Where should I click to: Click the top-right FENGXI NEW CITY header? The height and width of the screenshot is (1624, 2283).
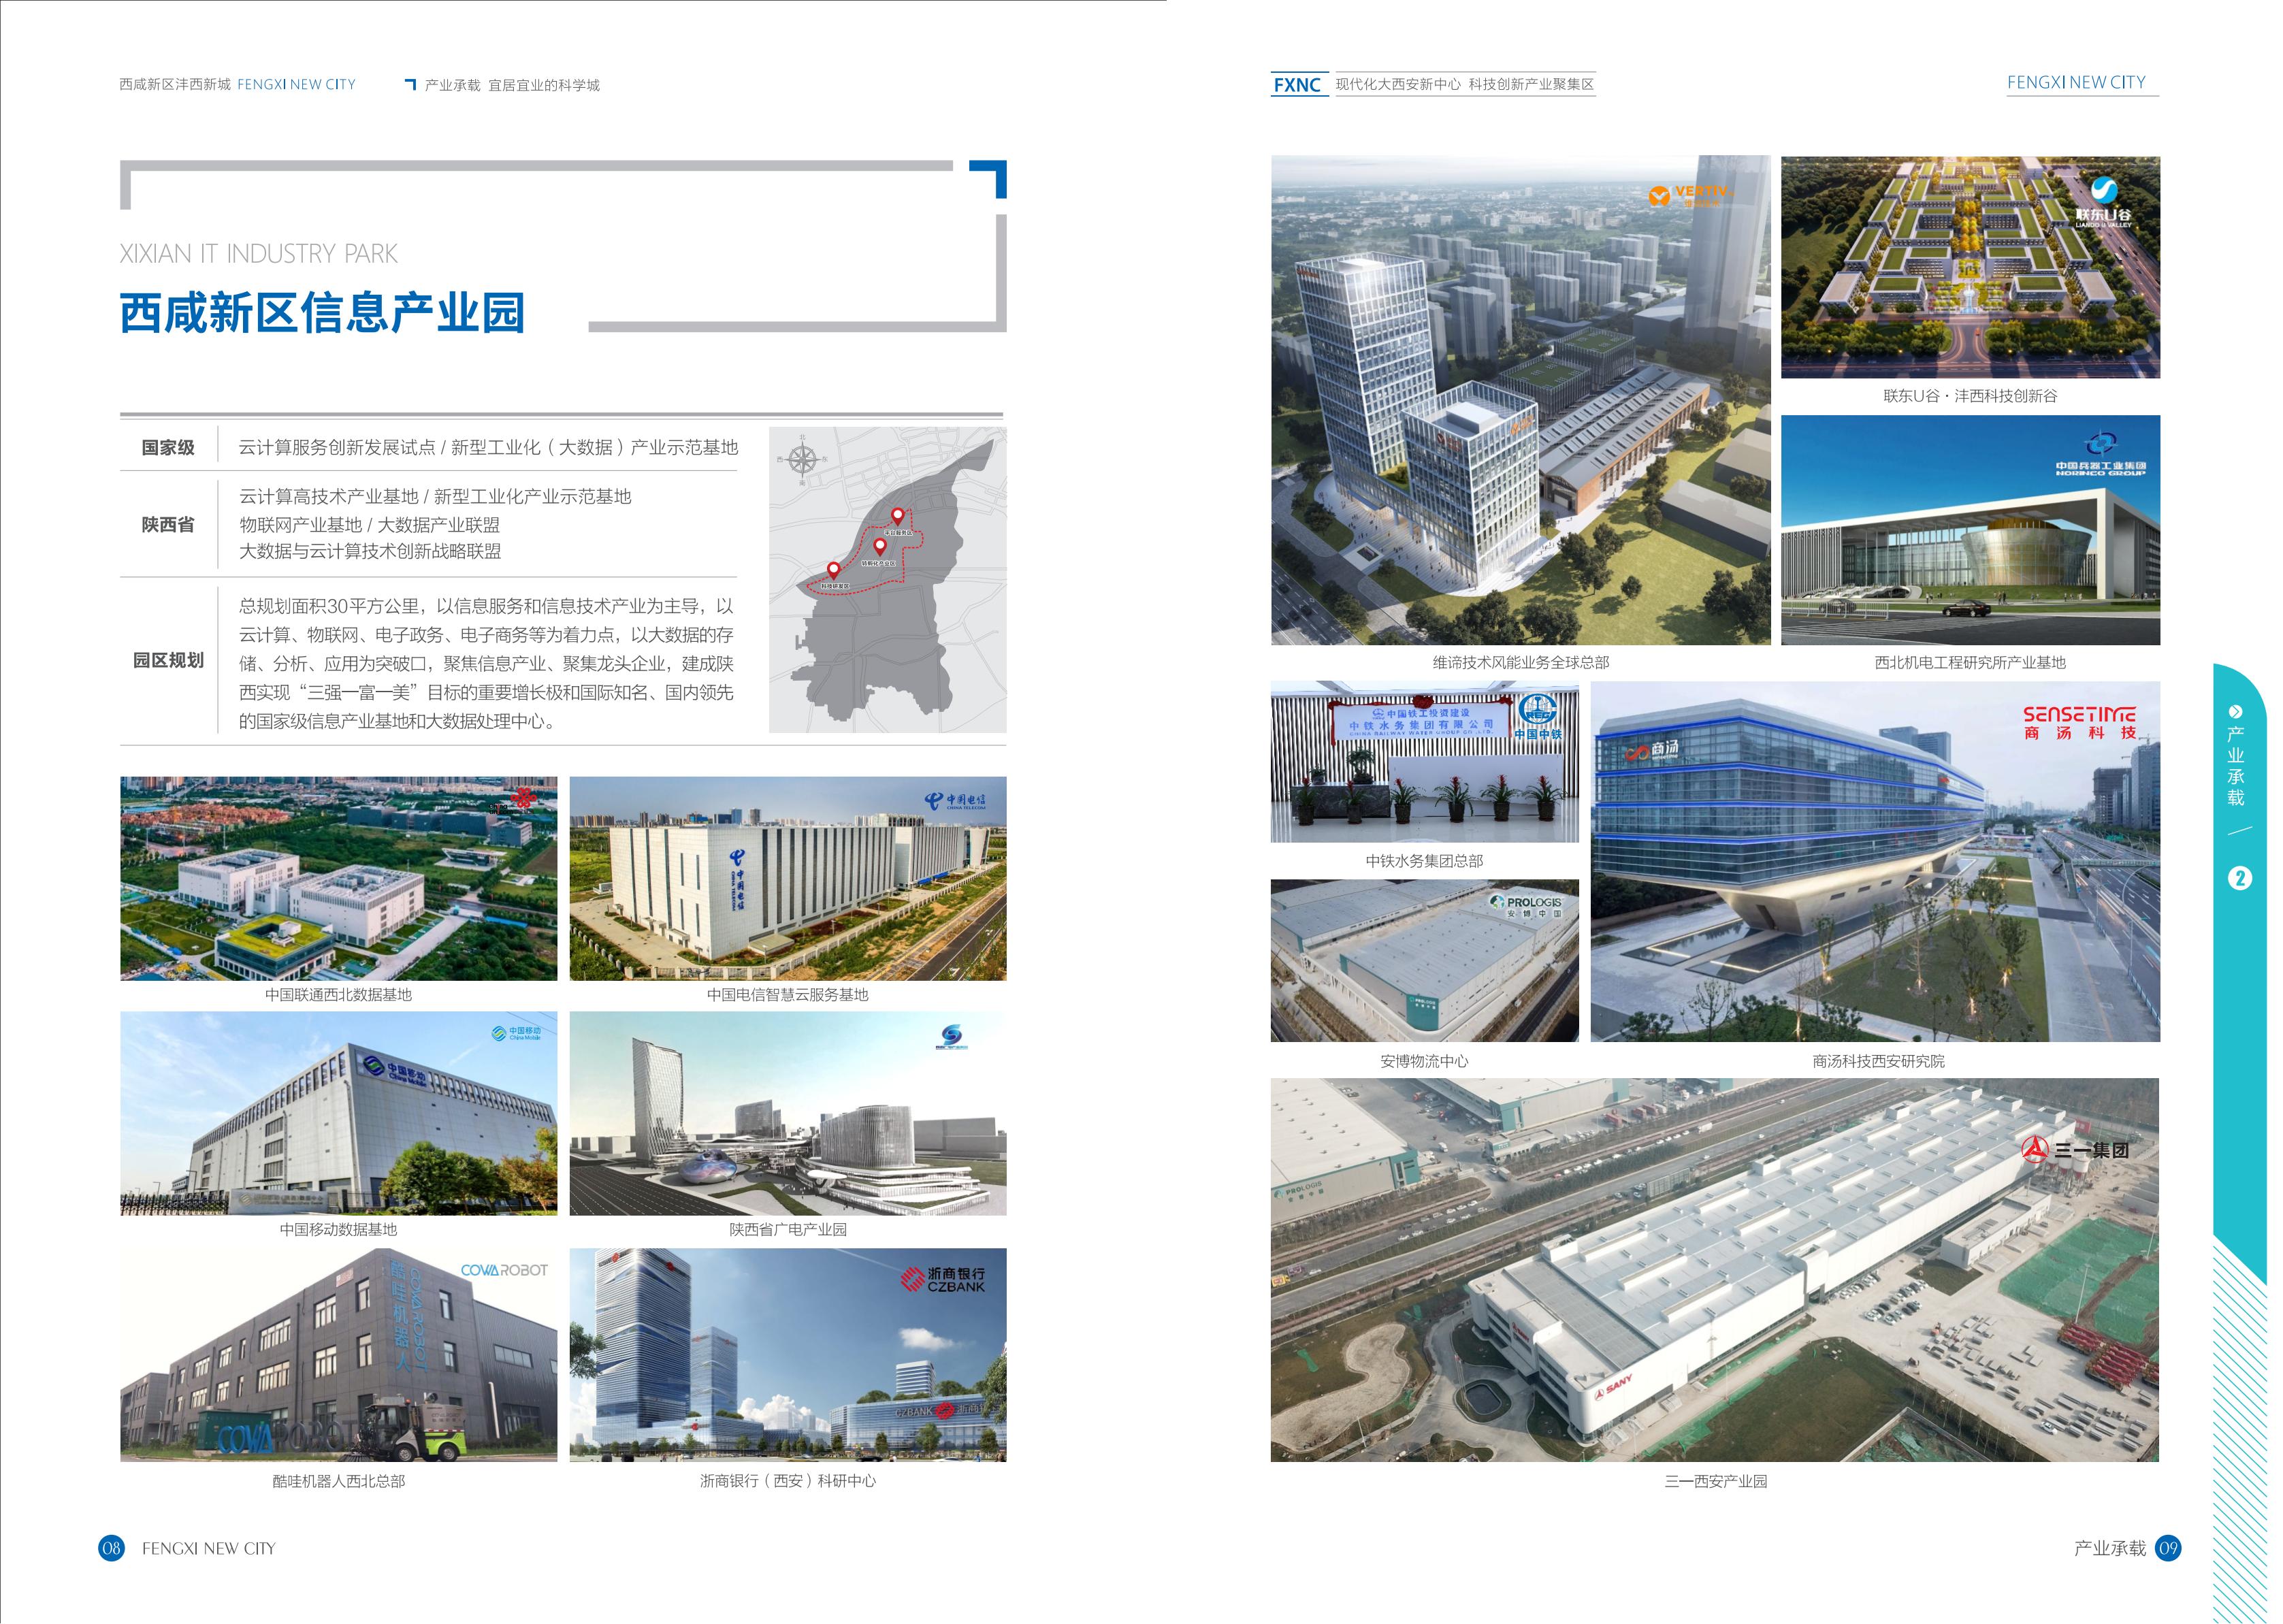tap(2076, 82)
